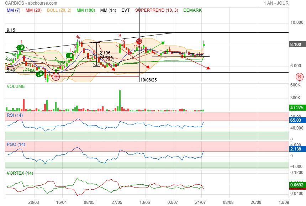Click the 10.000 price axis label

[x=297, y=22]
